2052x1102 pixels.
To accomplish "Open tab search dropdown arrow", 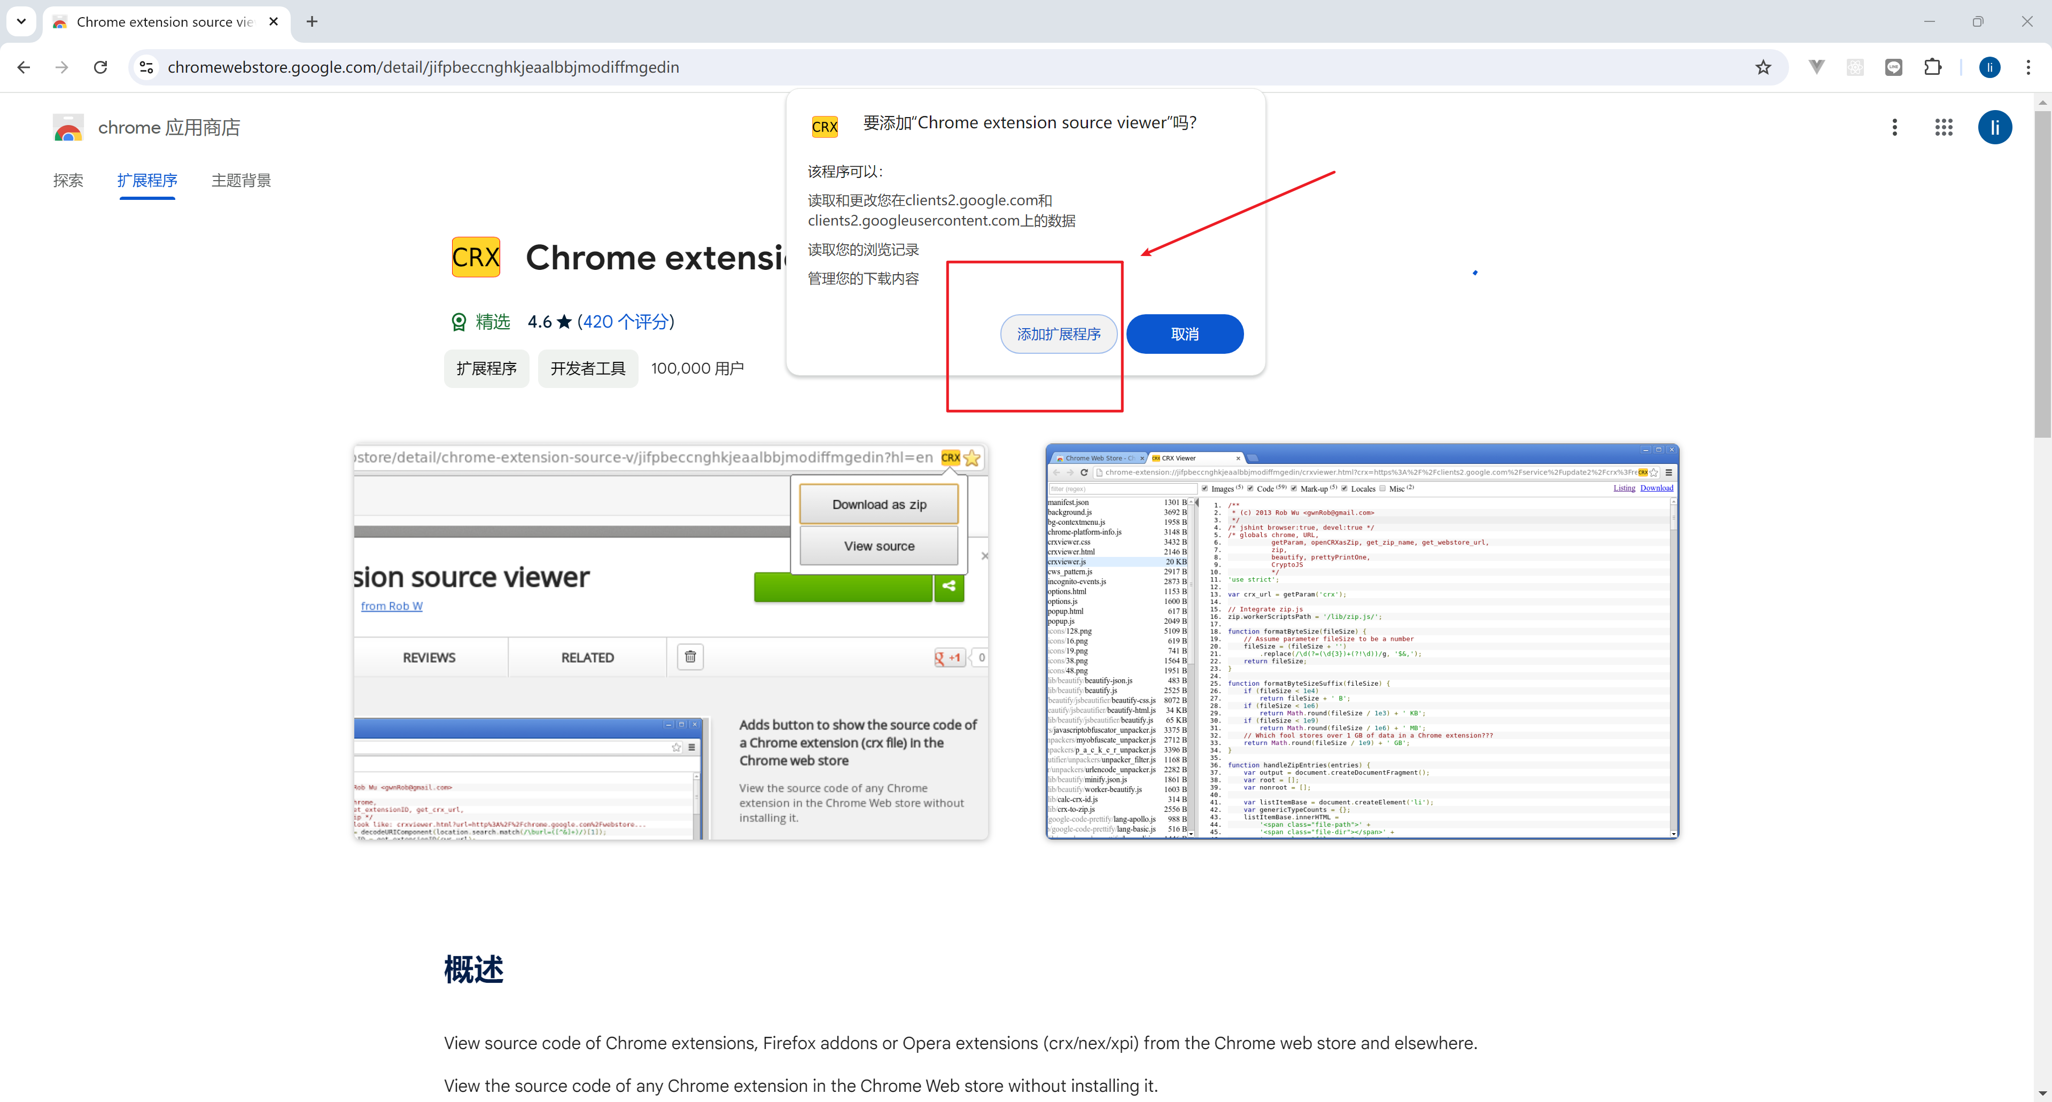I will click(x=21, y=21).
